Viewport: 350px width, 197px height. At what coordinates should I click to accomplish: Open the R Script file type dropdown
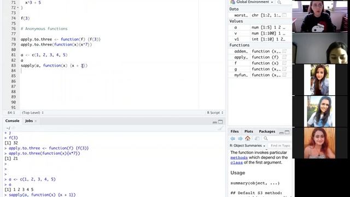pyautogui.click(x=215, y=113)
